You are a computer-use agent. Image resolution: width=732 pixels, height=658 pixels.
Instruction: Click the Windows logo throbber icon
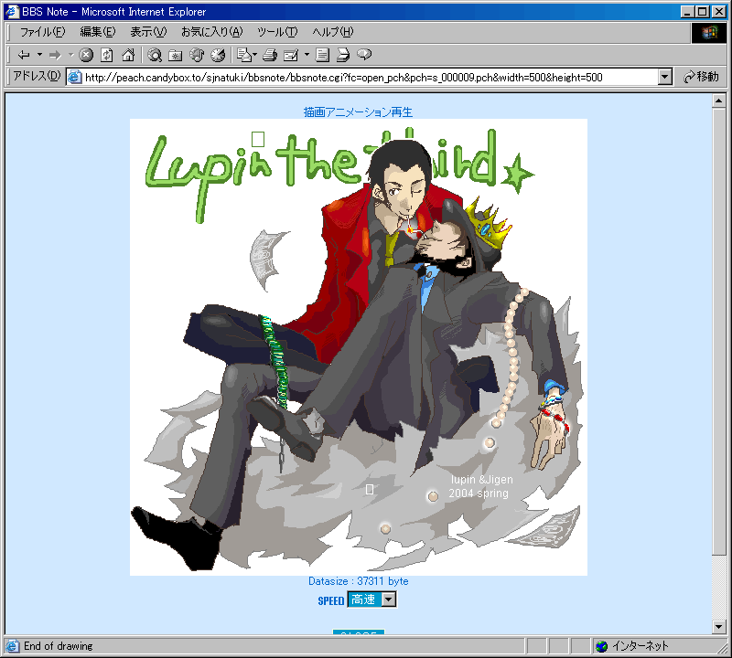click(708, 32)
